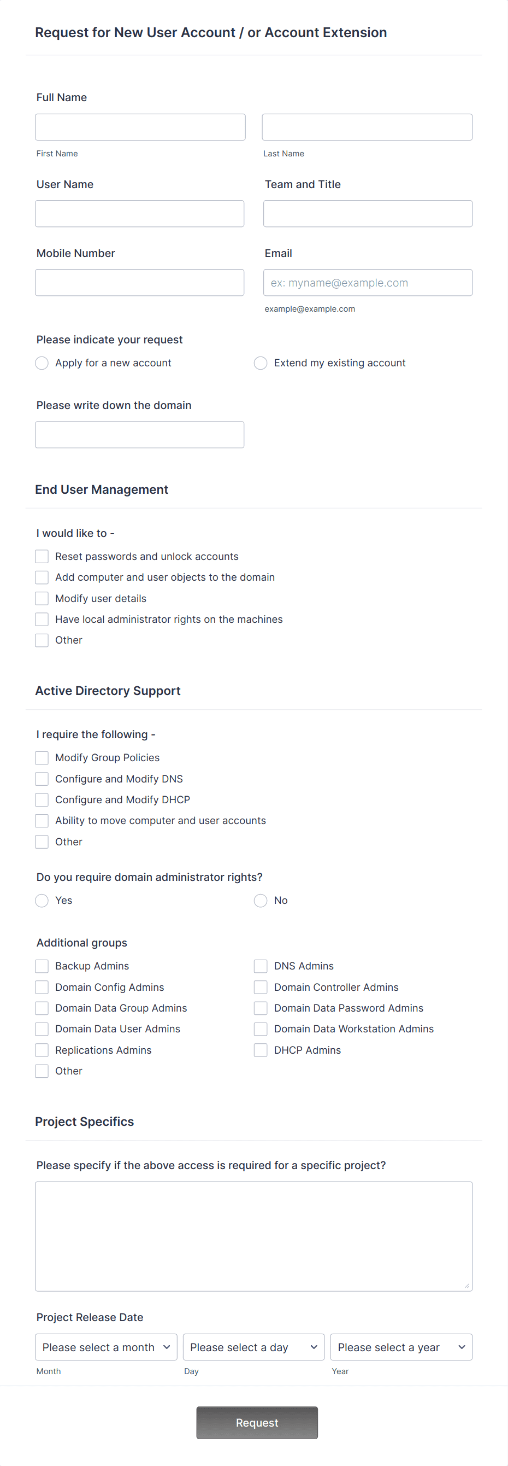Enable Ability to move computer and user accounts
The height and width of the screenshot is (1466, 508).
click(x=42, y=821)
